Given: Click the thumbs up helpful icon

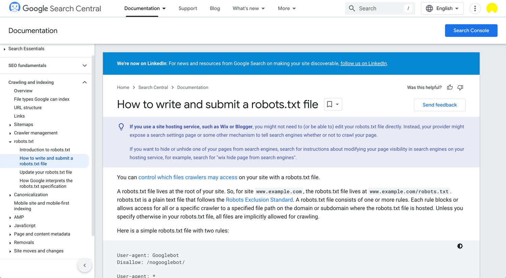Looking at the screenshot, I should tap(450, 87).
